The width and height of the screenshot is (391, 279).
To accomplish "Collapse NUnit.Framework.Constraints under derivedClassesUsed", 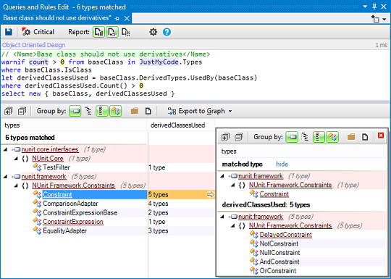I will (x=233, y=226).
